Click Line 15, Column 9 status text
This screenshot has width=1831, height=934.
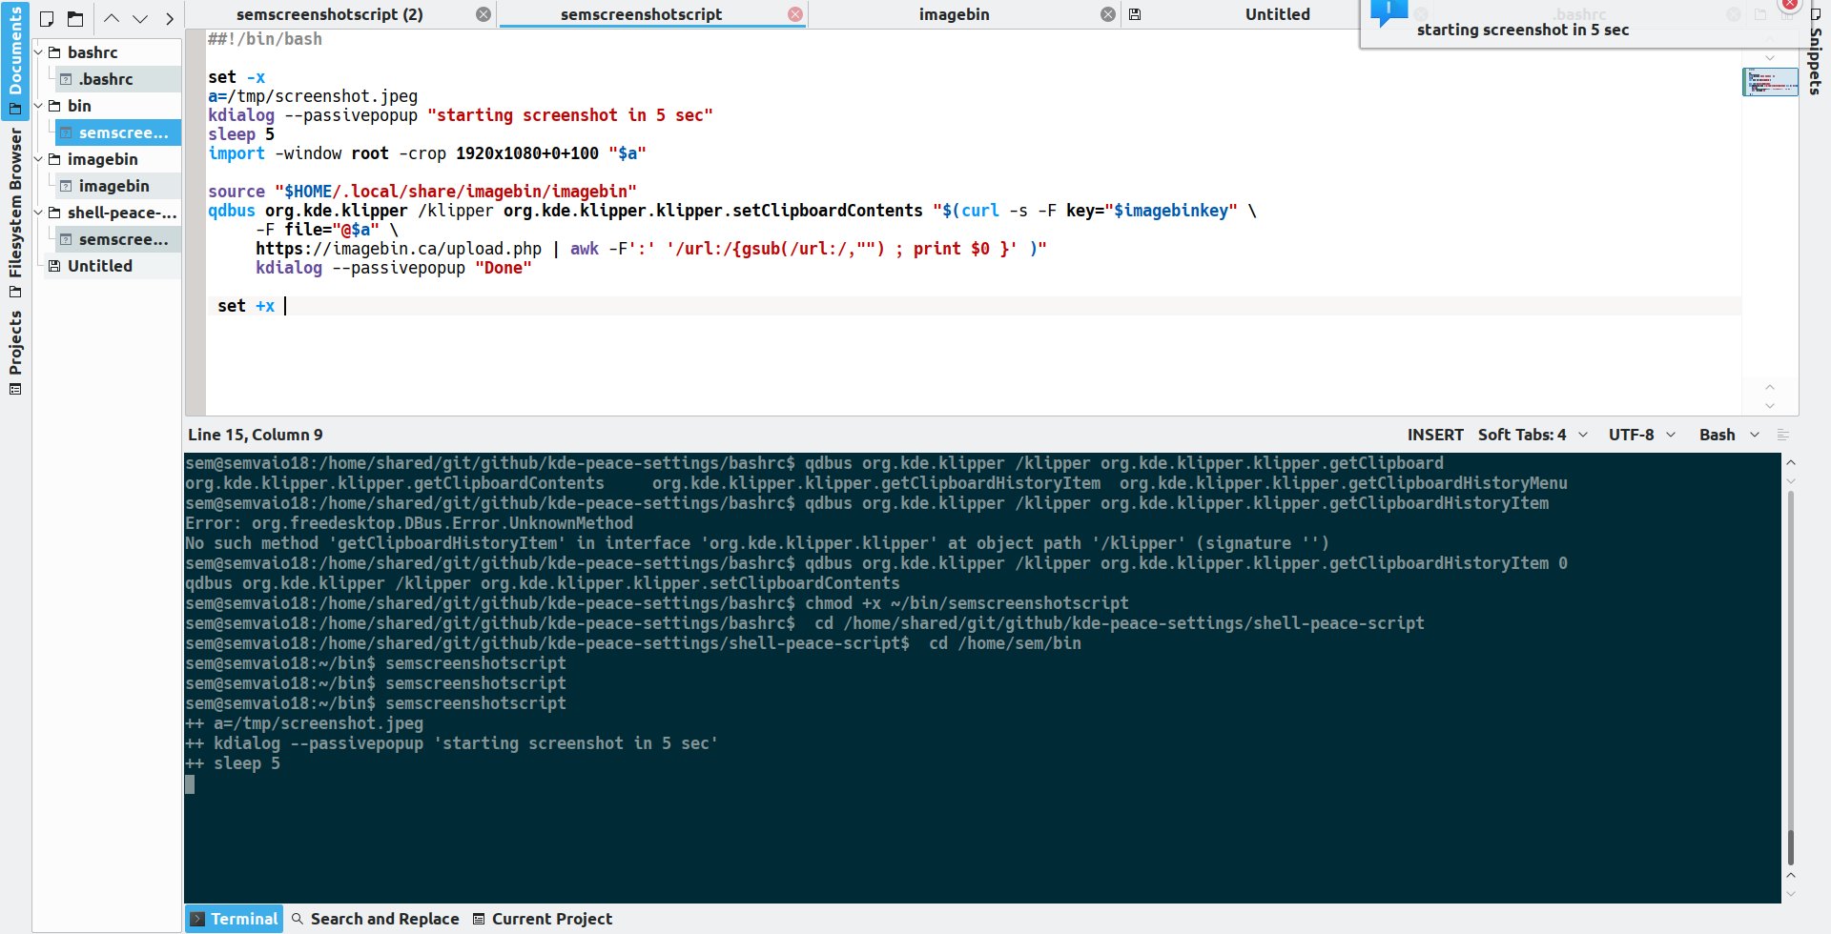click(256, 435)
